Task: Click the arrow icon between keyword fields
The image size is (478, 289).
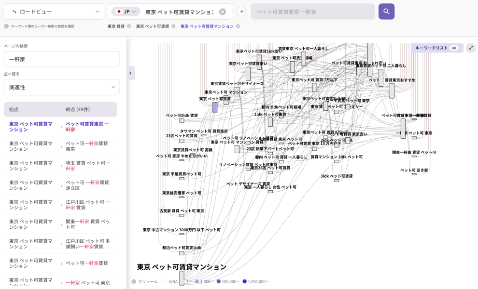Action: click(x=241, y=12)
